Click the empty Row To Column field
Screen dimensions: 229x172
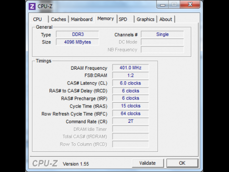130,144
